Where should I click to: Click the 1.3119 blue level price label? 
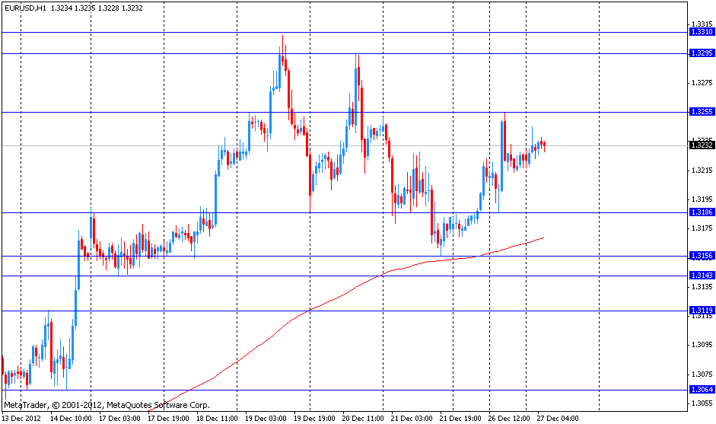click(x=702, y=311)
